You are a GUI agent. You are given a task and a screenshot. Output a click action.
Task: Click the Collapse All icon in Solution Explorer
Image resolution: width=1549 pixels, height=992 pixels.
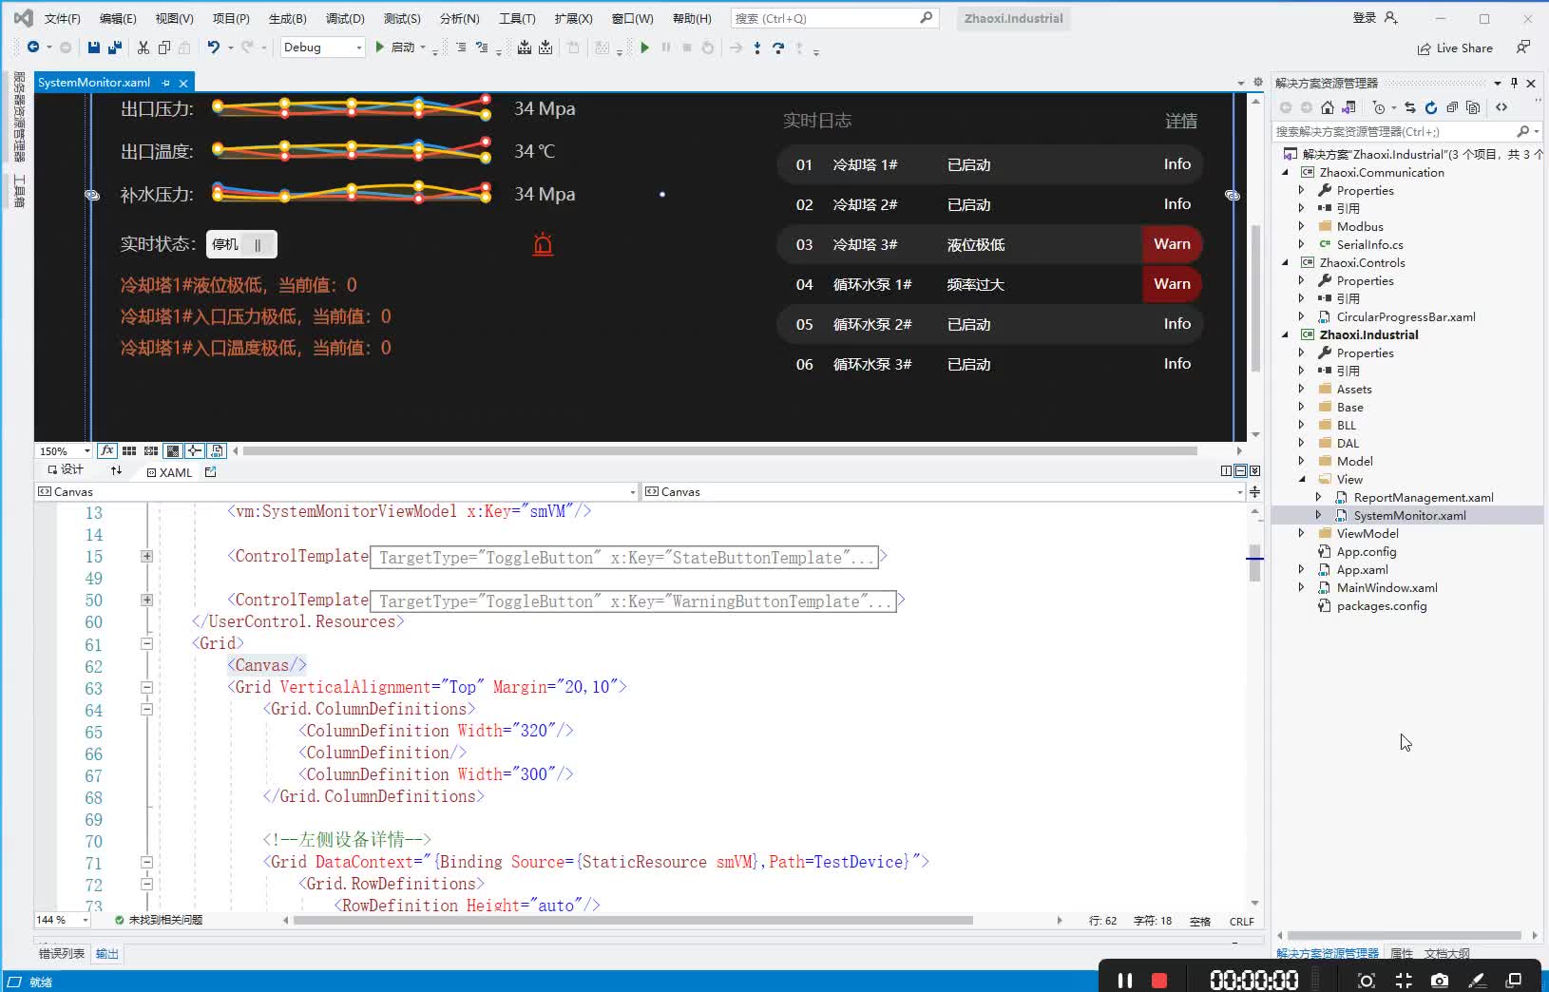coord(1452,107)
